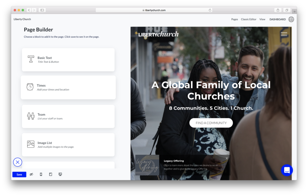Viewport: 308px width, 196px height.
Task: Select the Times clock block icon
Action: pos(30,87)
